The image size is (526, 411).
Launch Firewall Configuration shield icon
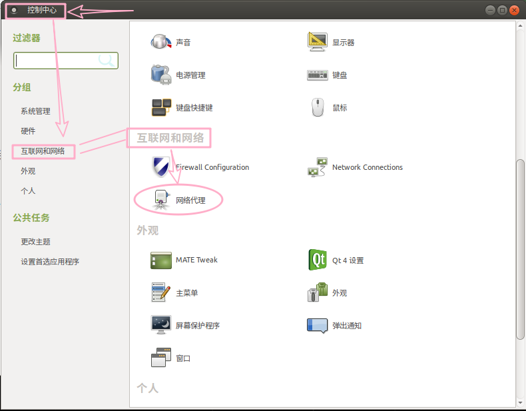click(x=161, y=167)
